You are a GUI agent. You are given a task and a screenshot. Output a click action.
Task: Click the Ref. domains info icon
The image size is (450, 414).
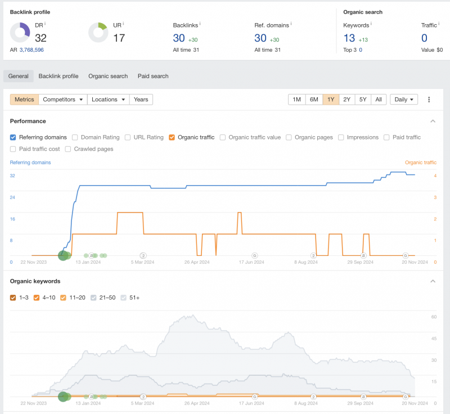click(x=291, y=24)
